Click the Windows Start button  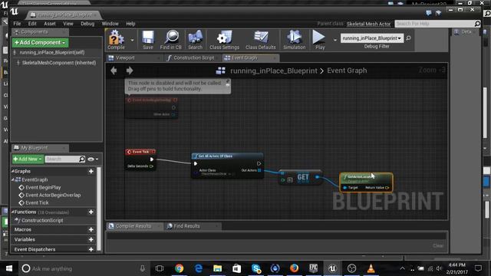(8, 268)
